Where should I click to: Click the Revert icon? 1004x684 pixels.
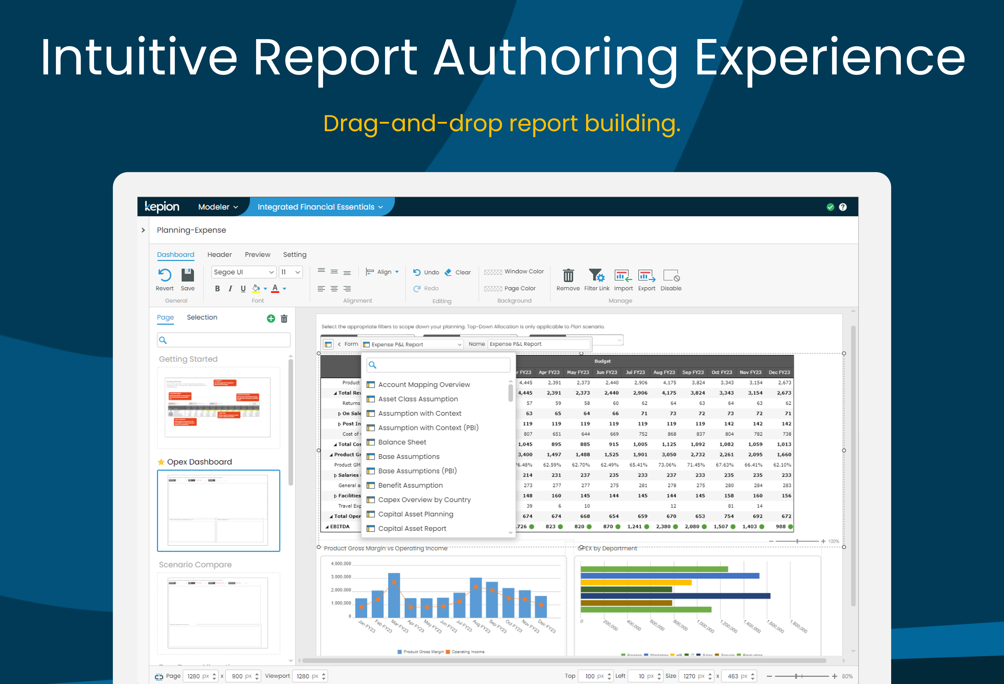[165, 275]
